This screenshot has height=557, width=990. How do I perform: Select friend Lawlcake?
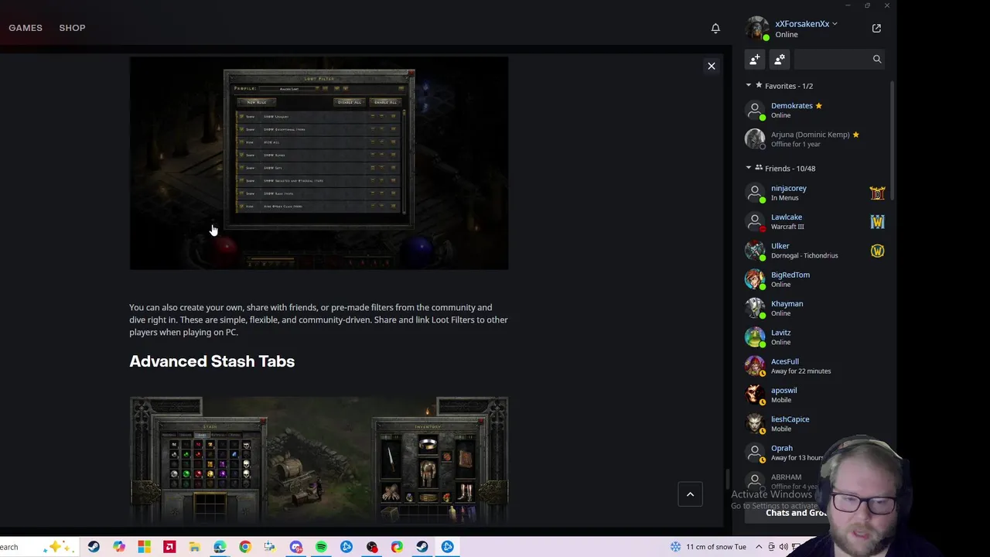pyautogui.click(x=815, y=222)
